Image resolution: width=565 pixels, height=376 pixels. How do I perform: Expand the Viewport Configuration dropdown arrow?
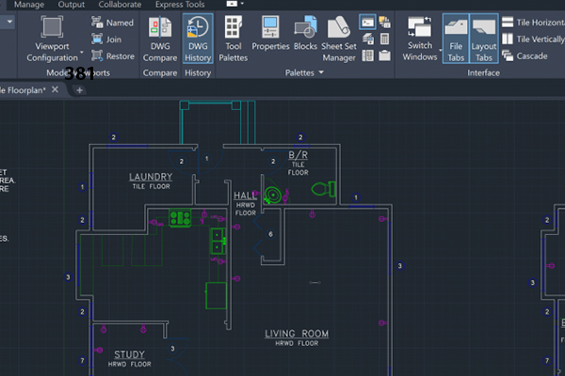82,53
